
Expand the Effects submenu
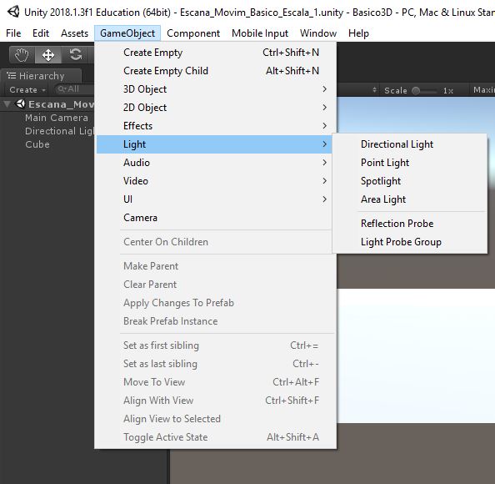click(214, 126)
